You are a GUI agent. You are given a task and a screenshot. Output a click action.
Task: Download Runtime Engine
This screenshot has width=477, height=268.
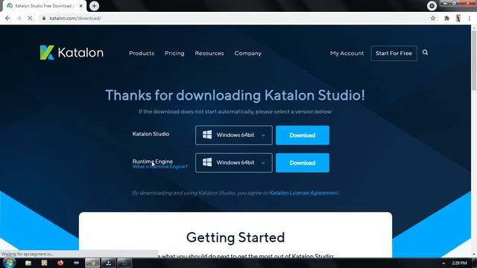point(303,163)
